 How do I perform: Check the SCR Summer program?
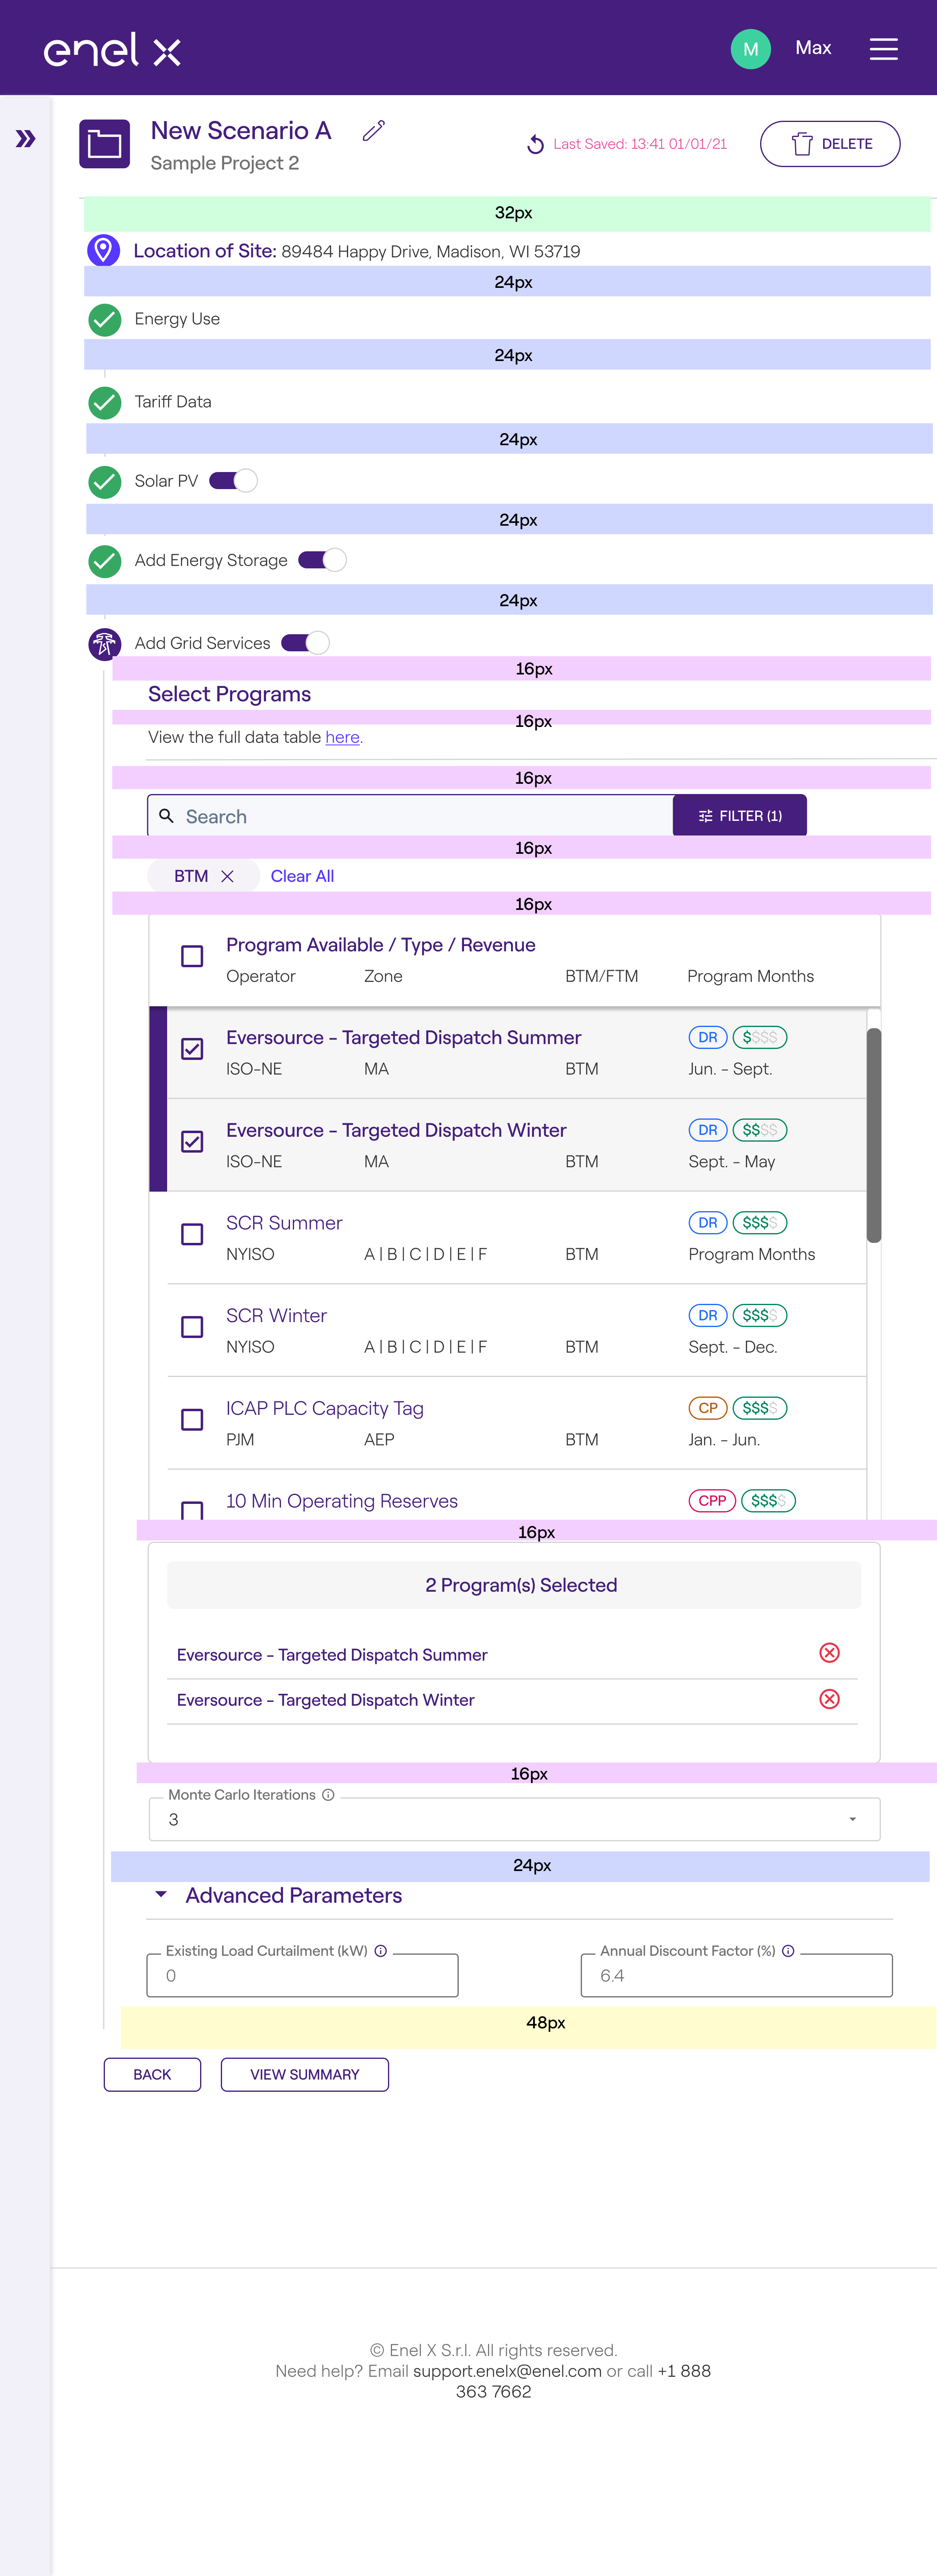coord(192,1234)
